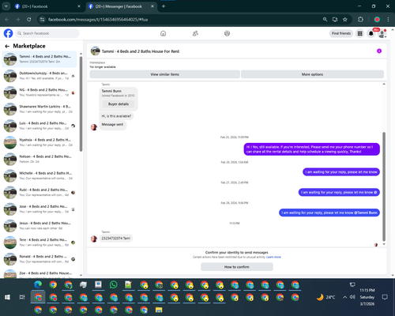Open Groups icon in top navigation
The width and height of the screenshot is (395, 316).
[x=227, y=33]
